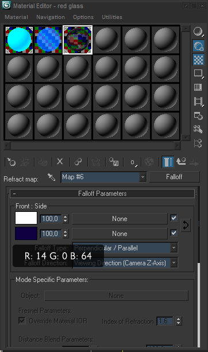Click the Falloff map type button
This screenshot has width=208, height=352.
(174, 177)
